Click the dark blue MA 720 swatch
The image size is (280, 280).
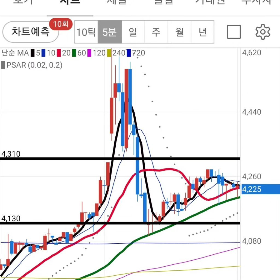[129, 53]
